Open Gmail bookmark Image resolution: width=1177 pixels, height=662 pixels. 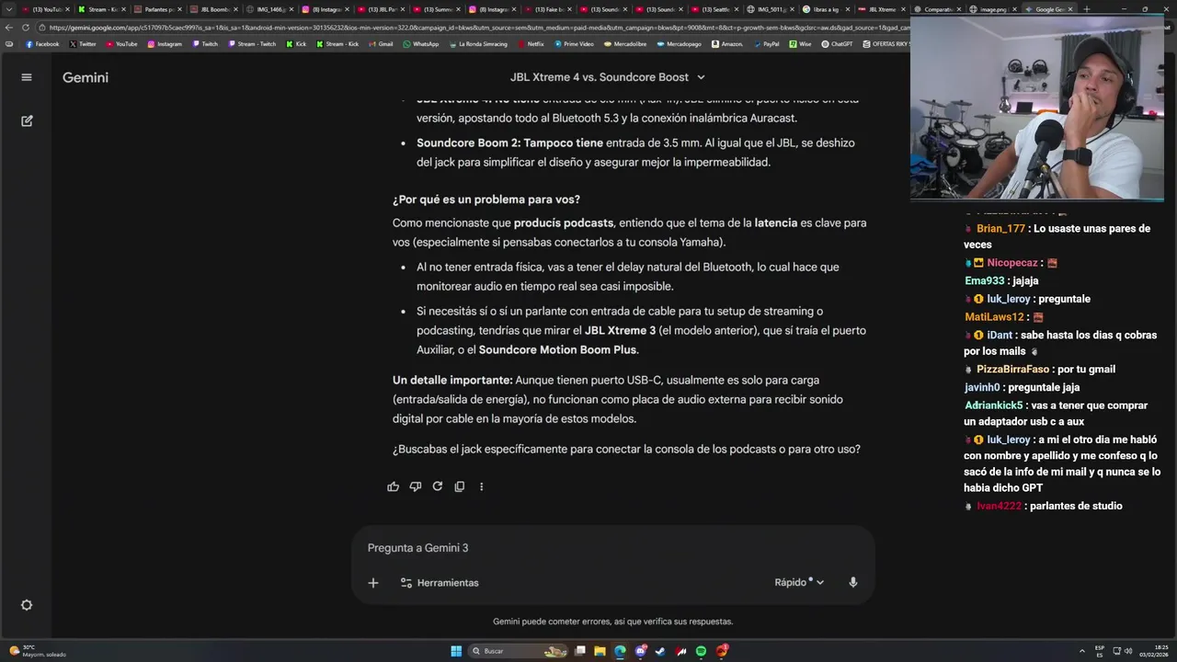click(382, 44)
